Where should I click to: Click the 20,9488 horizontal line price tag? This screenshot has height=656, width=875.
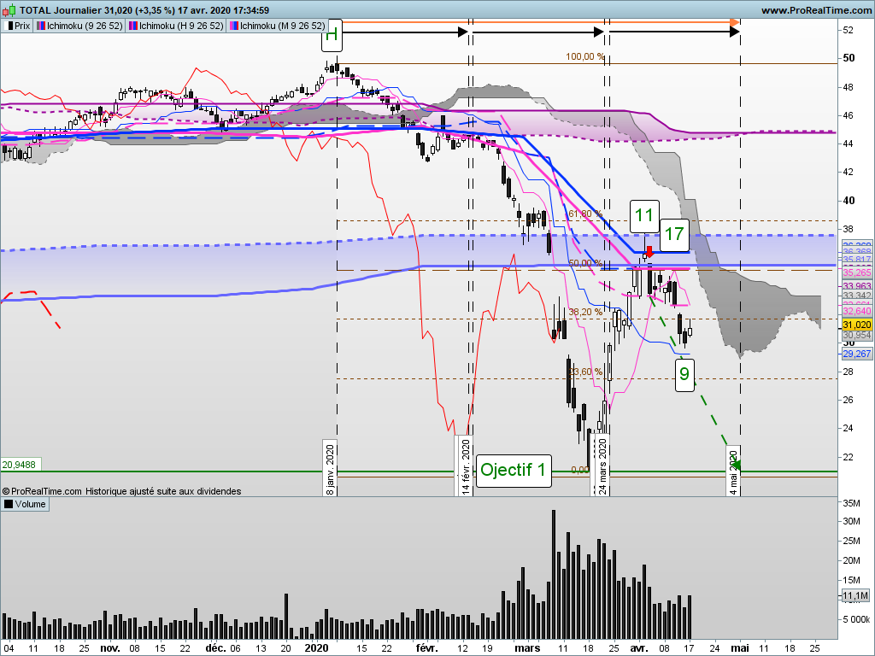[x=21, y=465]
